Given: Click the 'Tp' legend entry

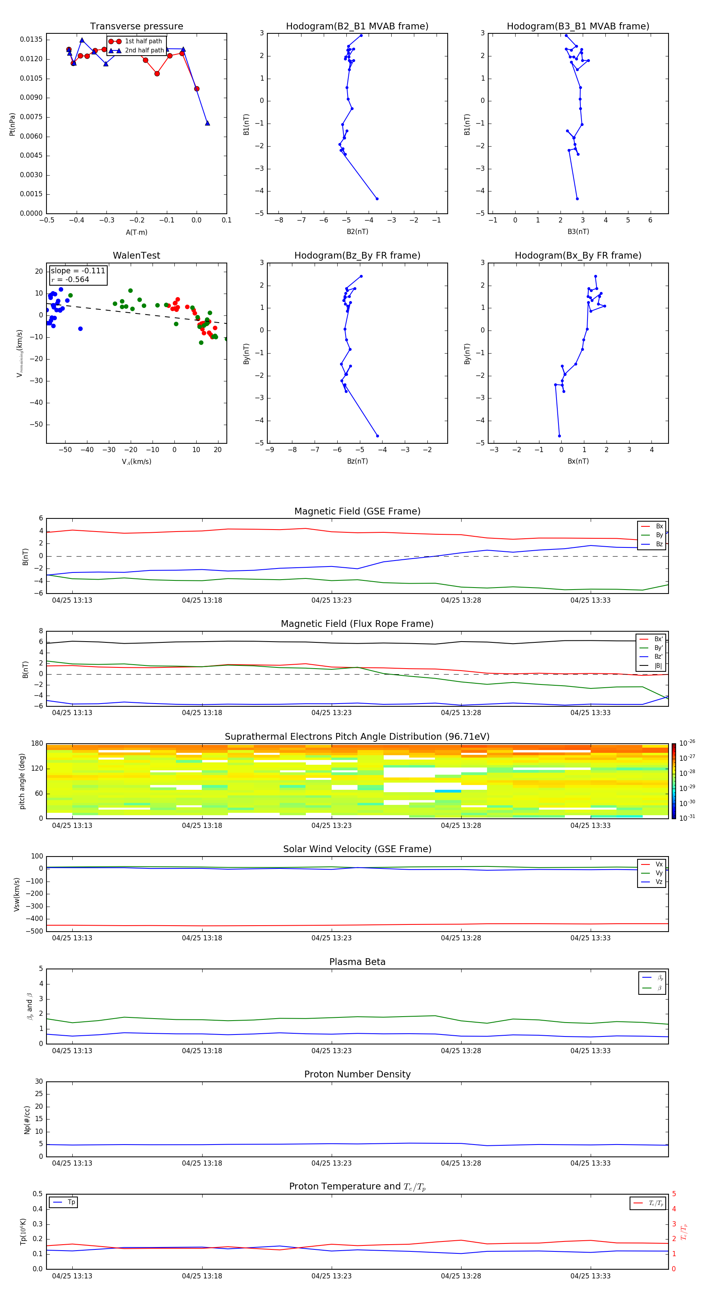Looking at the screenshot, I should pyautogui.click(x=64, y=1202).
